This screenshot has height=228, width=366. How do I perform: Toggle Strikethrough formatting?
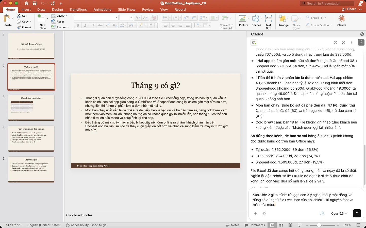point(100,25)
